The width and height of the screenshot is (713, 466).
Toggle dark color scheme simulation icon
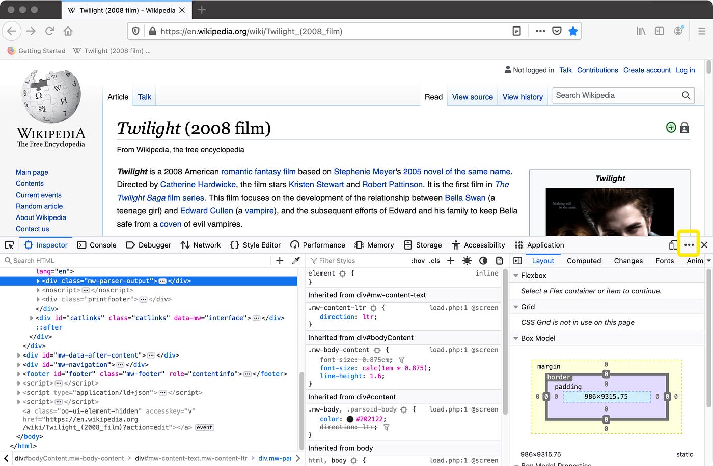(x=483, y=261)
